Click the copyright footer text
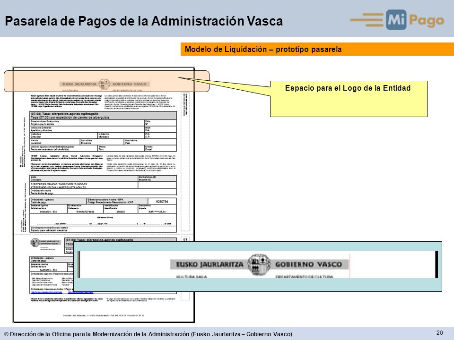454x340 pixels. pos(148,334)
